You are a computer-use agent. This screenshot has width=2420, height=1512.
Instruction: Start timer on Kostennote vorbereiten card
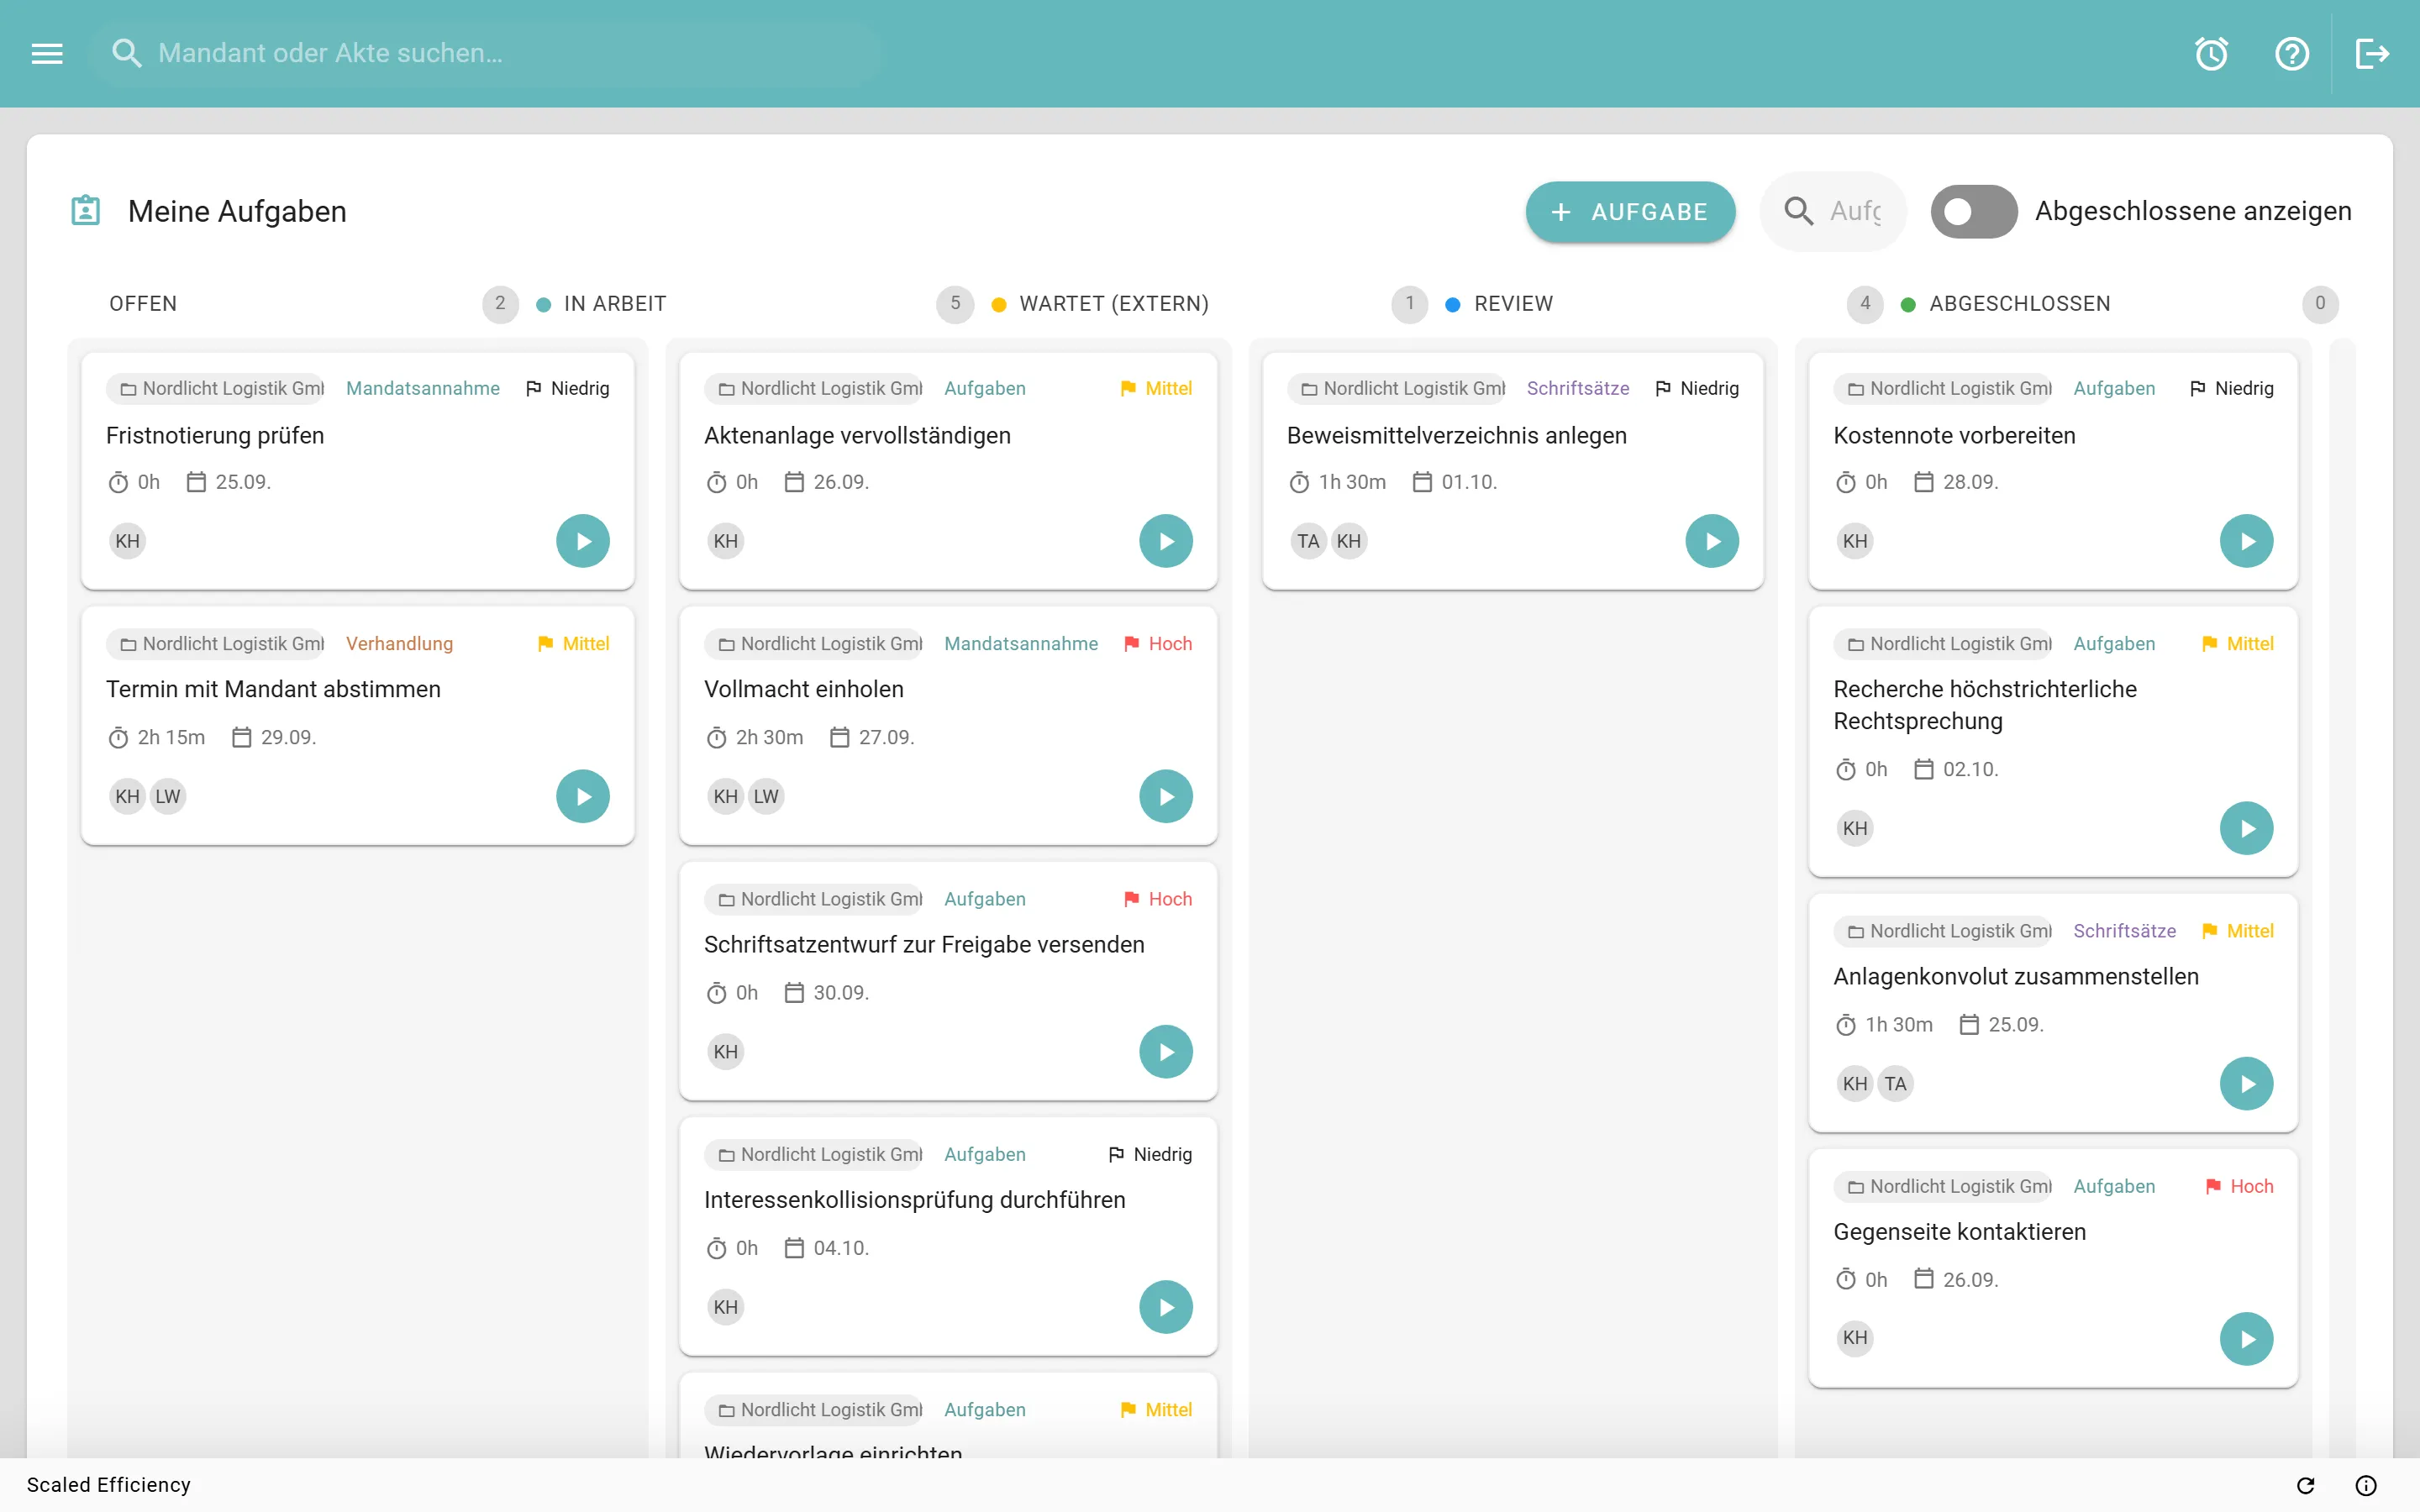(2247, 541)
